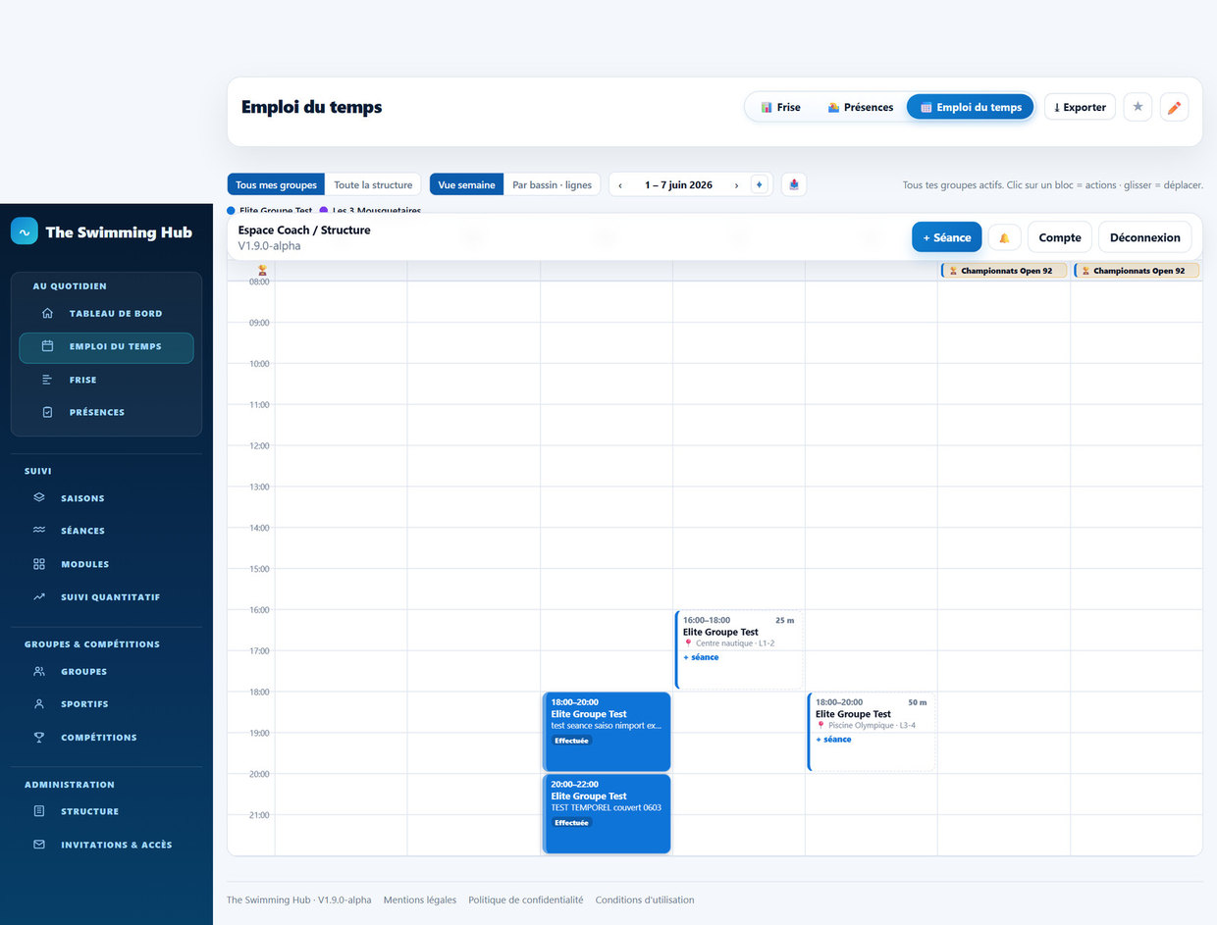1217x925 pixels.
Task: Click the Modules grid icon
Action: [x=39, y=564]
